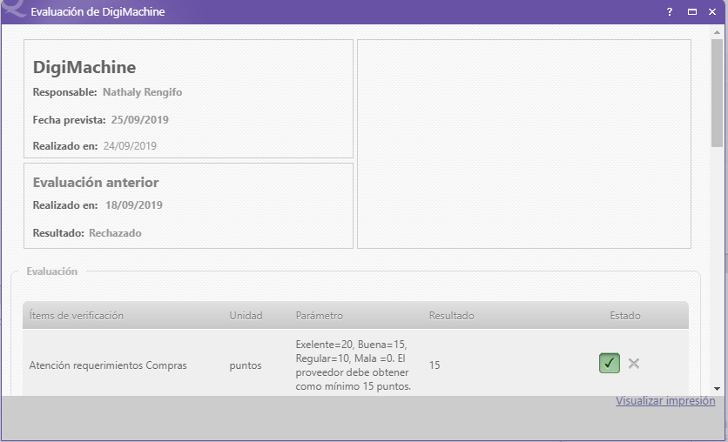Image resolution: width=728 pixels, height=442 pixels.
Task: Click the result value 15
Action: 435,365
